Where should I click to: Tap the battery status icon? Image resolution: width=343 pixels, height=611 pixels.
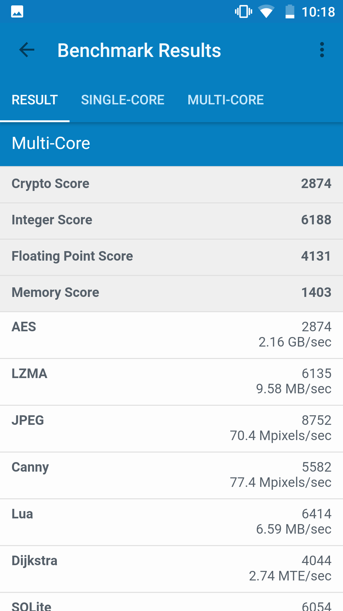click(x=290, y=12)
